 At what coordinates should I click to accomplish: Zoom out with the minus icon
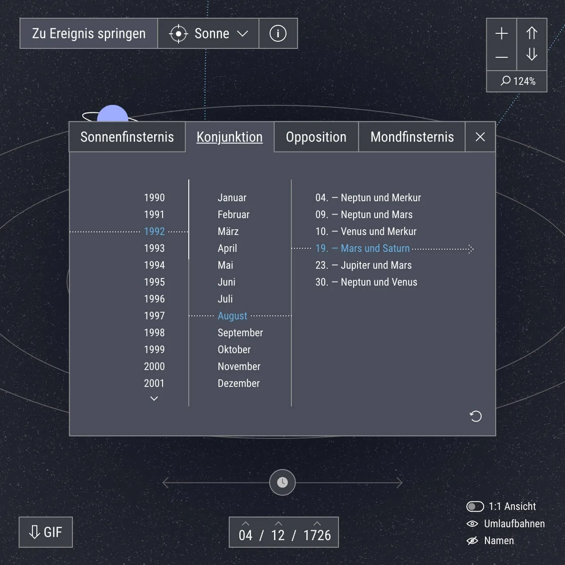pyautogui.click(x=501, y=57)
